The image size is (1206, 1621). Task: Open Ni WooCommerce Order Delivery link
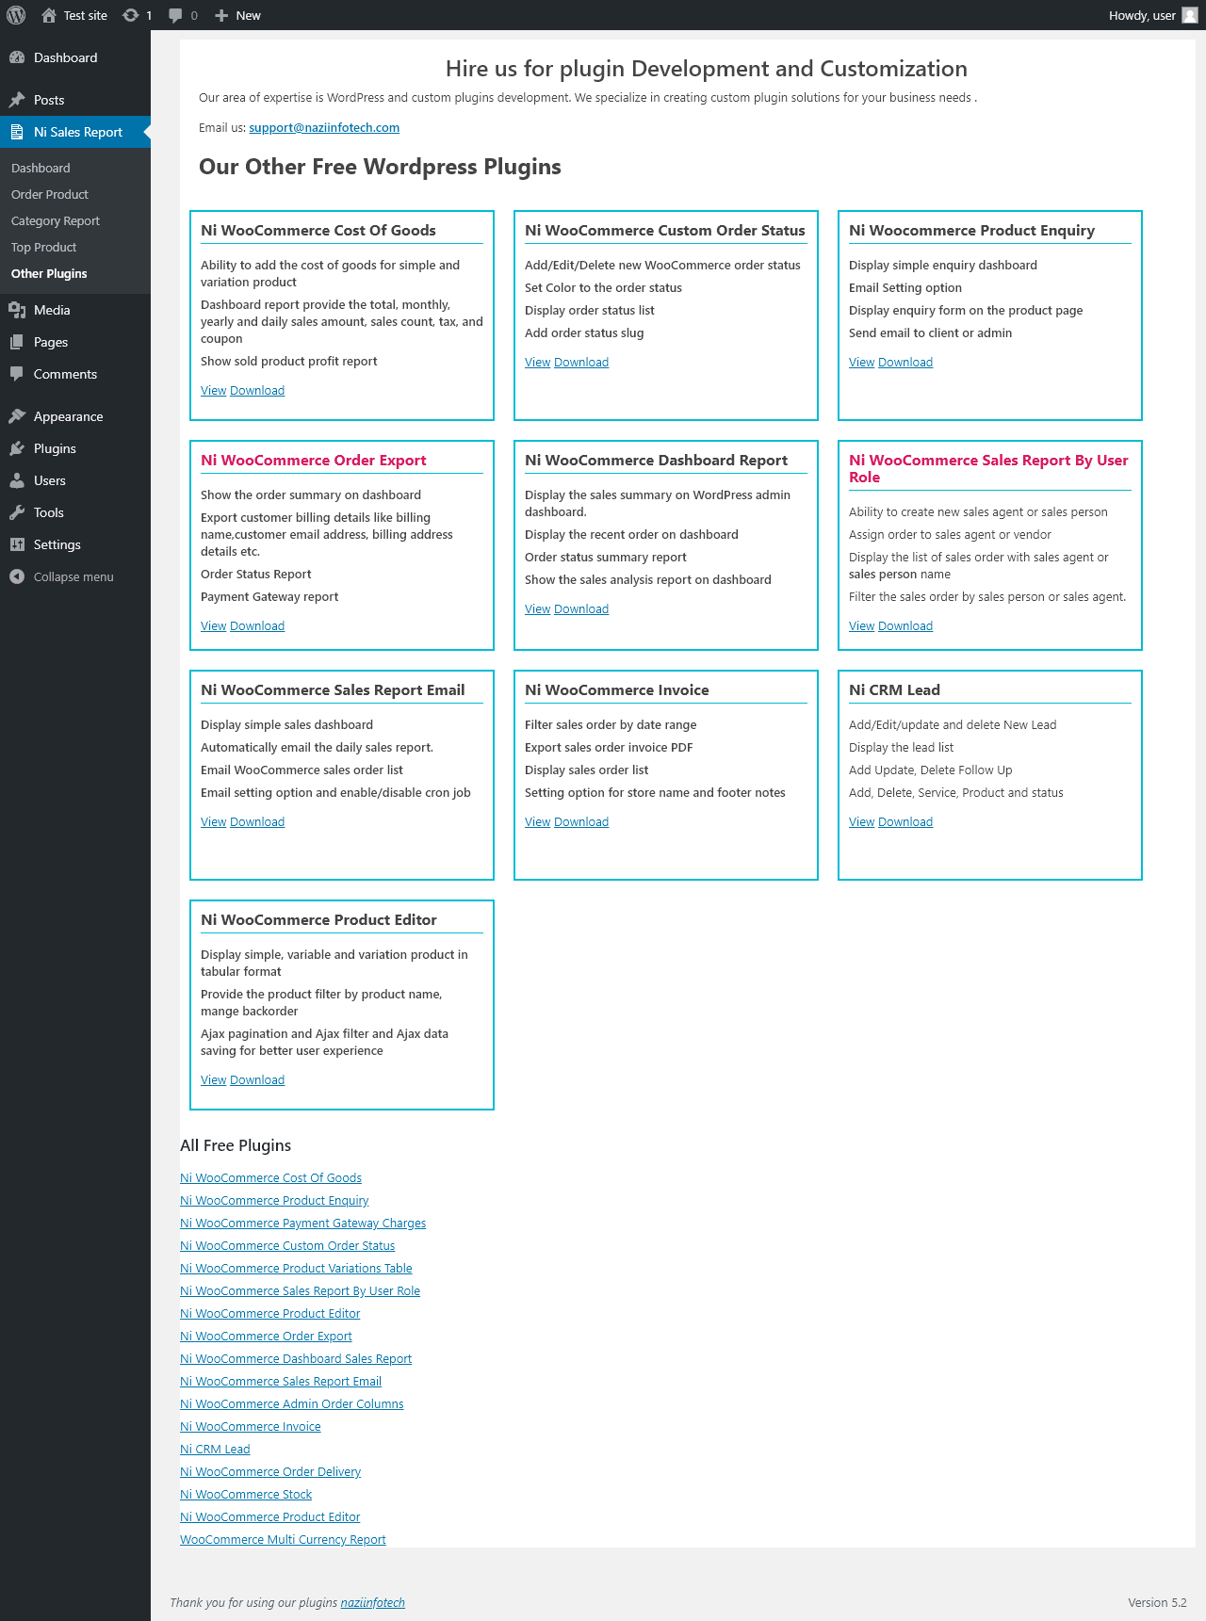(270, 1471)
